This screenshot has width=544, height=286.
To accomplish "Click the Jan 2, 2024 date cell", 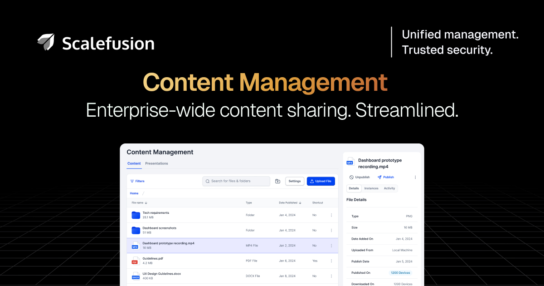I will 287,246.
